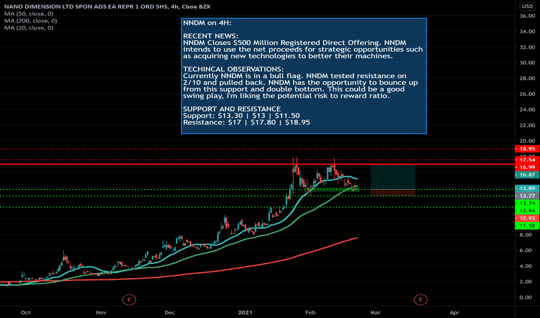Click the green 13.74 price label
Viewport: 540px width, 318px height.
click(x=527, y=204)
